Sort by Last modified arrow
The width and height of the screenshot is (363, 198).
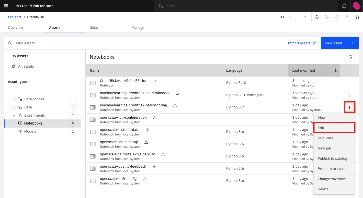336,70
